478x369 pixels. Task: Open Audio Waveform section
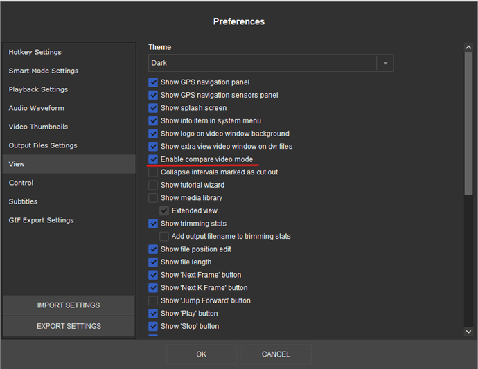[69, 108]
